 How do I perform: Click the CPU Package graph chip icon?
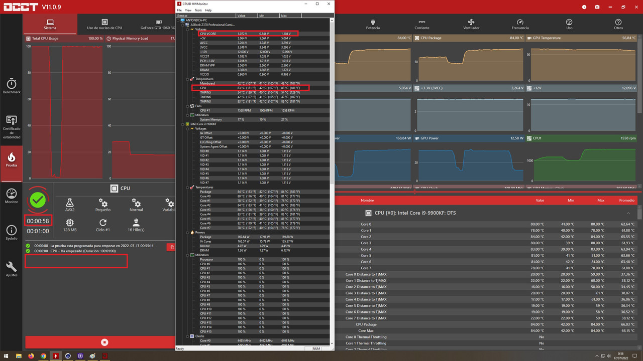416,38
